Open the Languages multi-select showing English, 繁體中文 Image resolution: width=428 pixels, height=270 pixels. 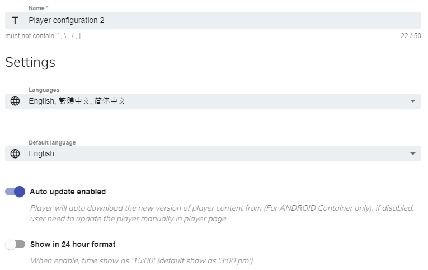tap(213, 101)
